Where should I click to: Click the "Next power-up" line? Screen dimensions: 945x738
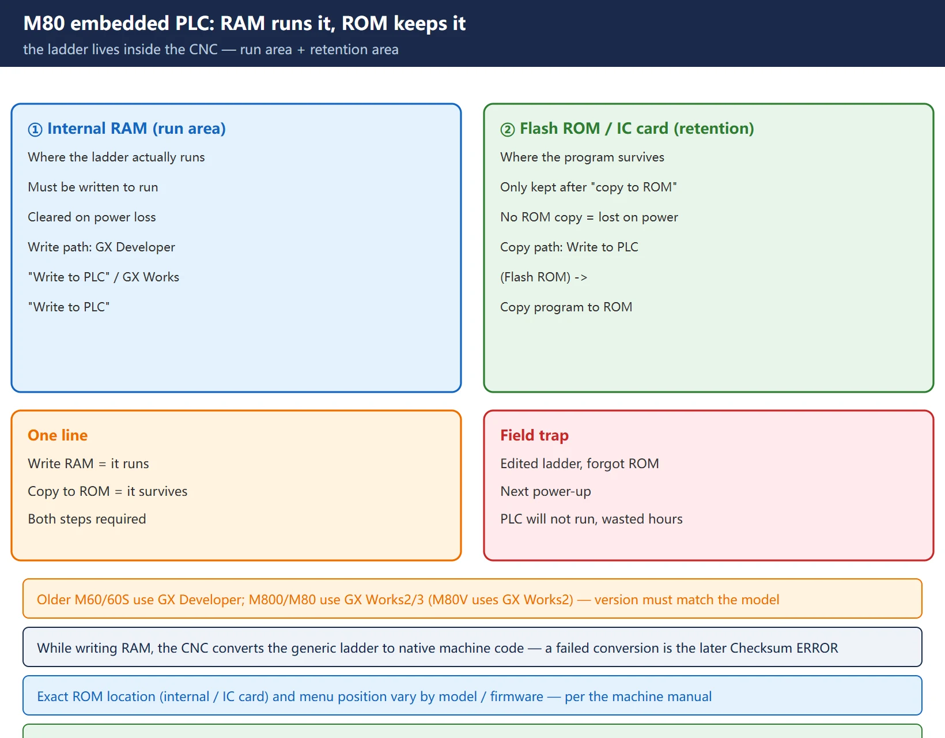point(546,492)
